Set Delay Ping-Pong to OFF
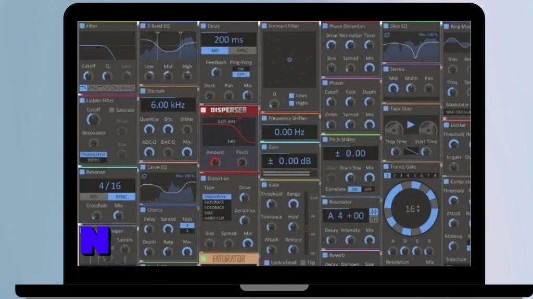Image resolution: width=533 pixels, height=299 pixels. (x=240, y=74)
